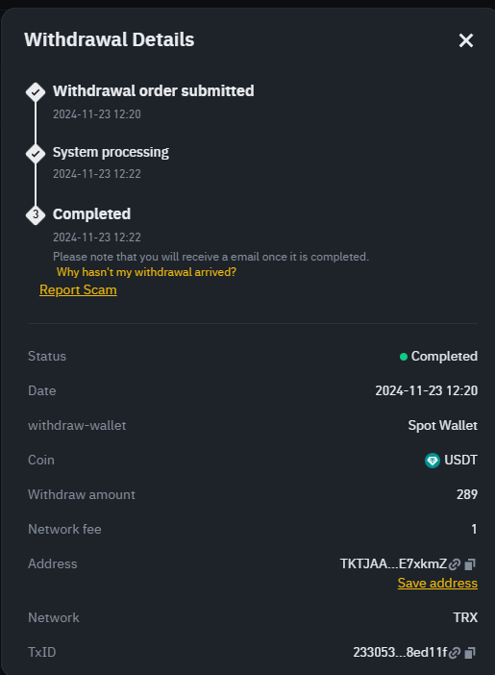Click the Withdrawal Details title
The width and height of the screenshot is (495, 675).
[x=110, y=39]
